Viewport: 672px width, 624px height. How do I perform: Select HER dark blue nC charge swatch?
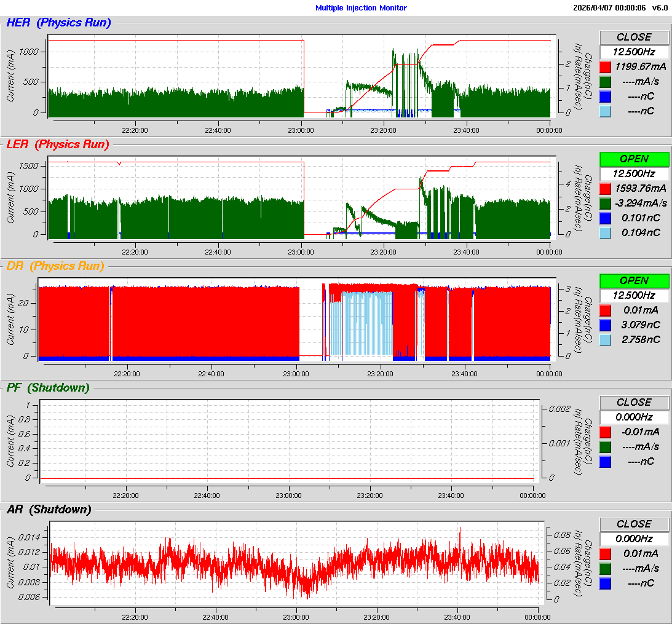pos(605,97)
